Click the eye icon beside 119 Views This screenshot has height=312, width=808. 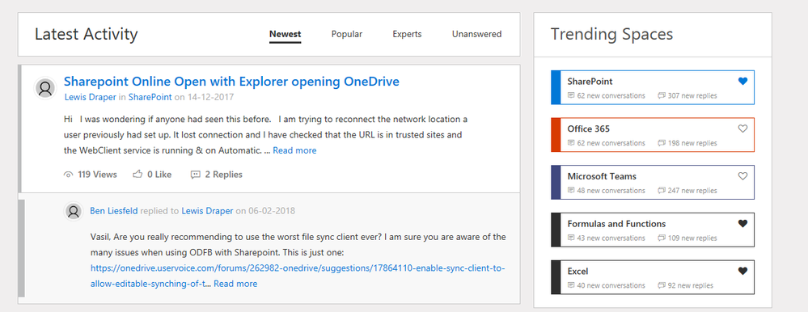click(68, 175)
